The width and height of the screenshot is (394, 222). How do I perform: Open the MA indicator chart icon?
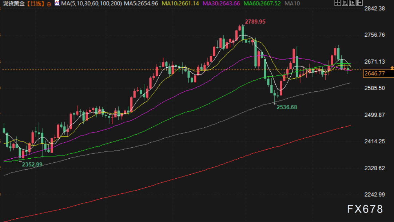[x=57, y=3]
